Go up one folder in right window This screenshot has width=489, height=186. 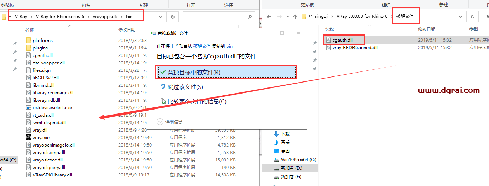tap(295, 17)
